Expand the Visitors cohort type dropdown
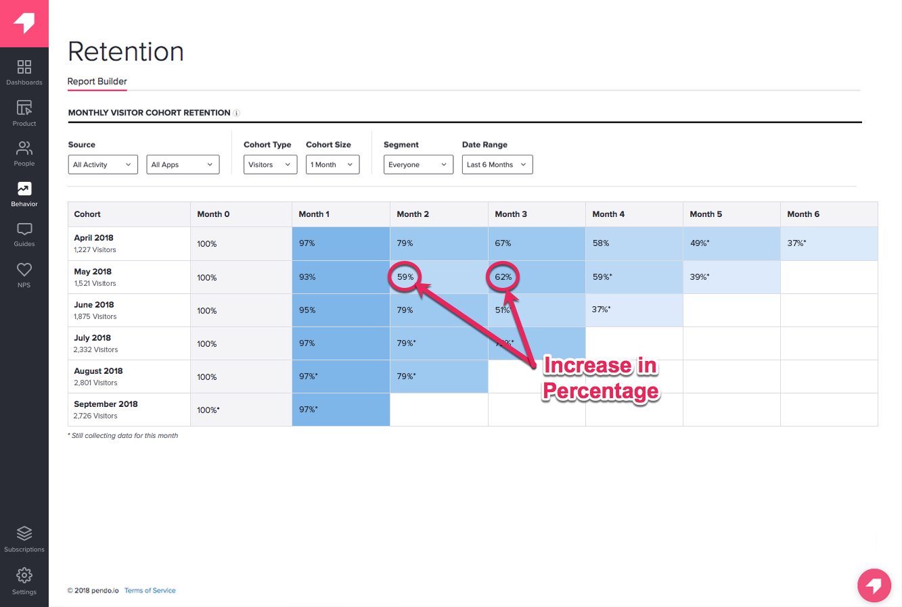Screen dimensions: 902x607 pos(270,164)
